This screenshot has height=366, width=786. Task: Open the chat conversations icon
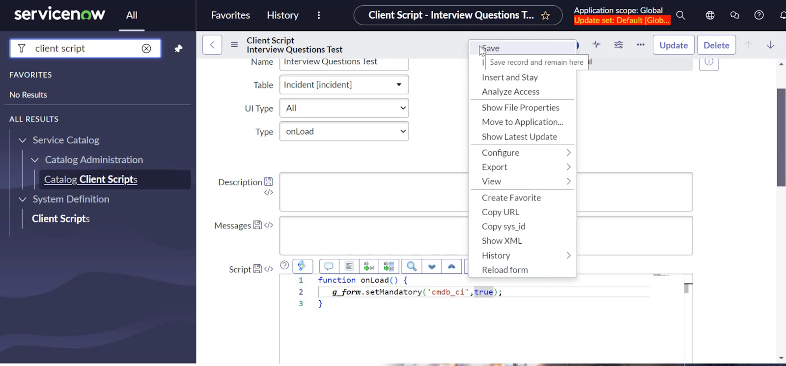[x=734, y=15]
